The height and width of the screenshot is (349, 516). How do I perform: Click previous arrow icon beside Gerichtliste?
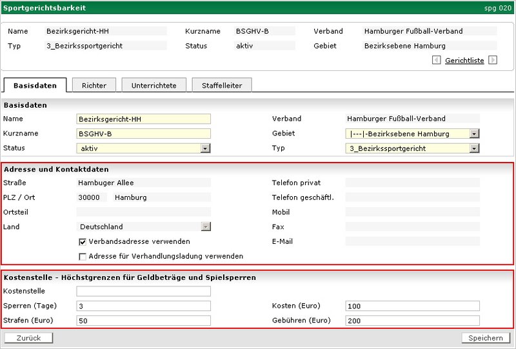[437, 60]
